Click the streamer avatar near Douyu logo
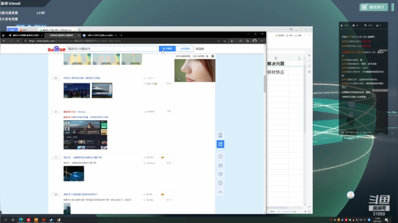Image resolution: width=398 pixels, height=223 pixels. click(350, 195)
